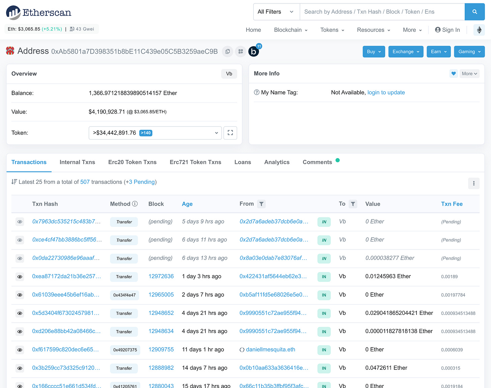Toggle eye preview for 0xd206e88bb42a08466c row
491x388 pixels.
[x=20, y=332]
